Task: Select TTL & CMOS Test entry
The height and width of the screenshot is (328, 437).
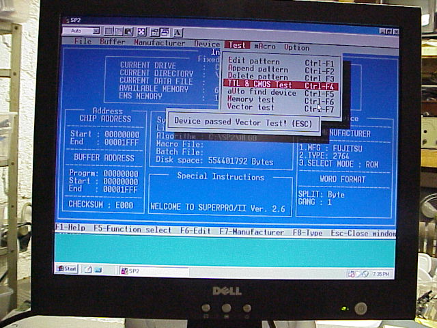Action: coord(281,85)
